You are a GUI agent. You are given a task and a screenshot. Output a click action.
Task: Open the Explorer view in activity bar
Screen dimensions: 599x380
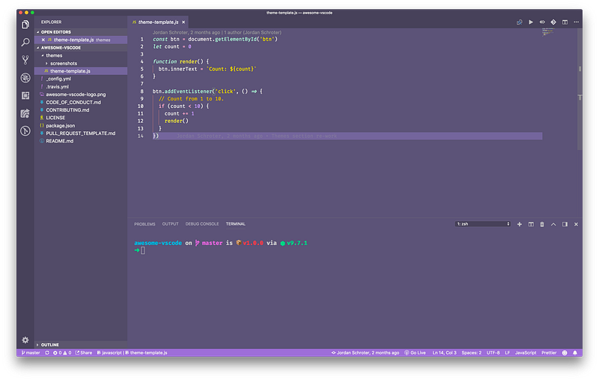point(25,25)
